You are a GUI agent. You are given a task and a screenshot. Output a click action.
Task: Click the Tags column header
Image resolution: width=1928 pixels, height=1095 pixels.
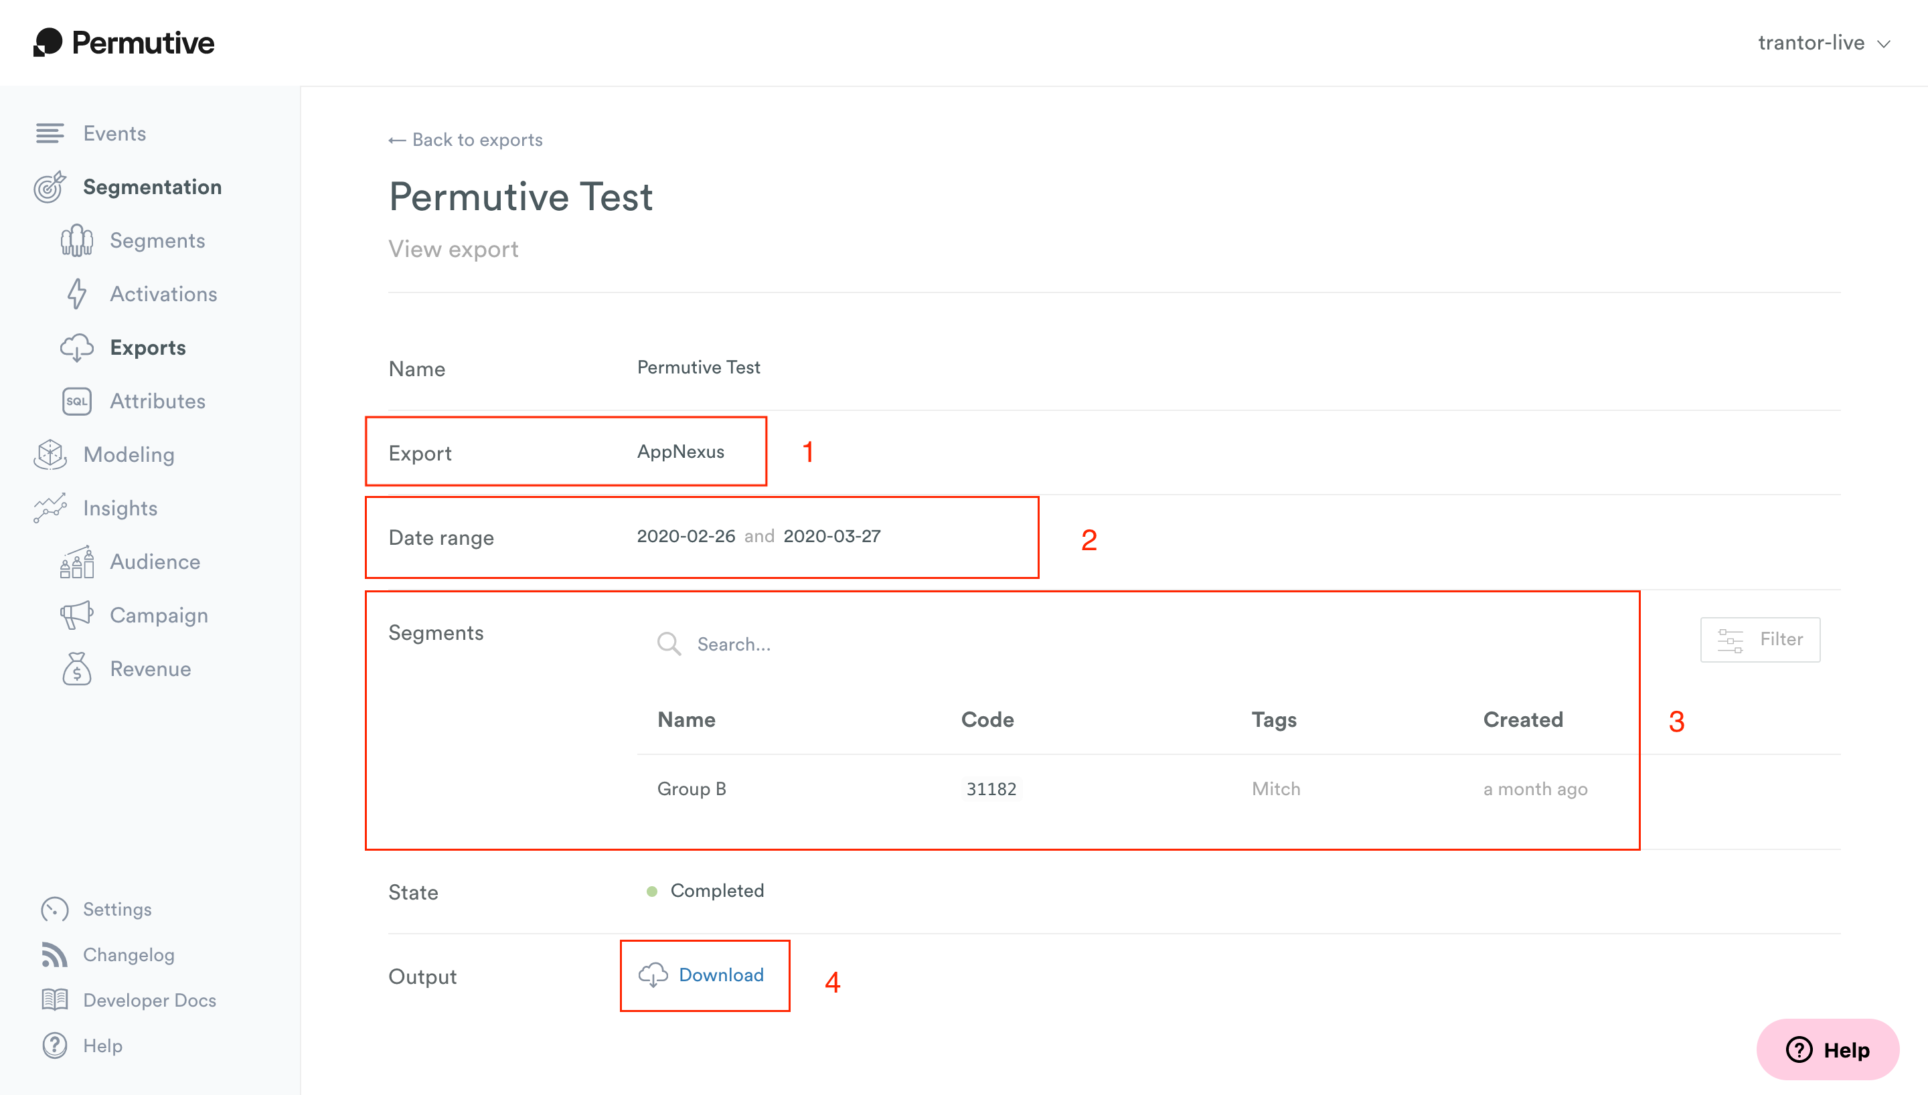[1274, 720]
